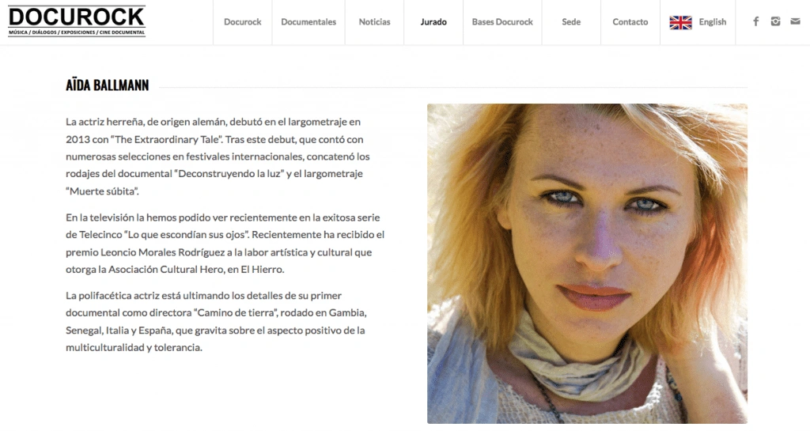Click the paragraph mentioning The Extraordinary Tale

[218, 157]
